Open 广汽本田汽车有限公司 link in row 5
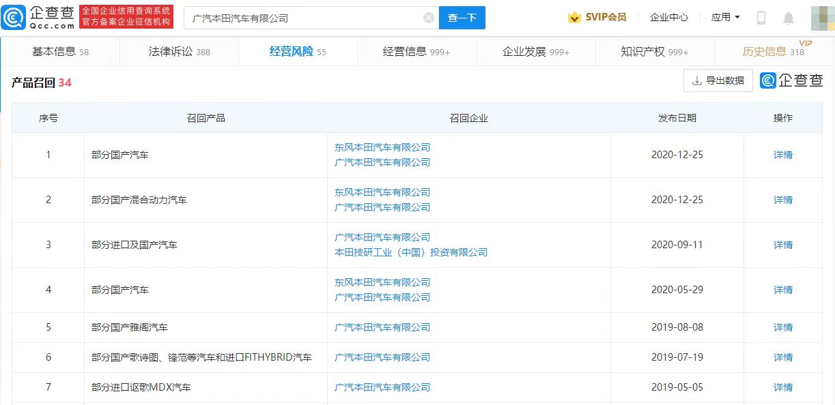The height and width of the screenshot is (405, 835). tap(382, 327)
